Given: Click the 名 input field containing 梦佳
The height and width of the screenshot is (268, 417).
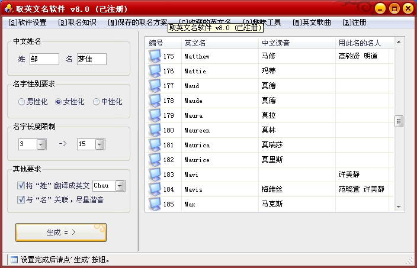Looking at the screenshot, I should (91, 59).
